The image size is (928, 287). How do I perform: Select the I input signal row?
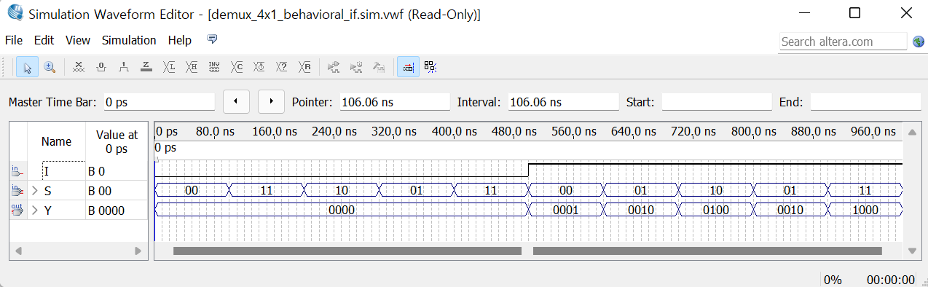[78, 171]
